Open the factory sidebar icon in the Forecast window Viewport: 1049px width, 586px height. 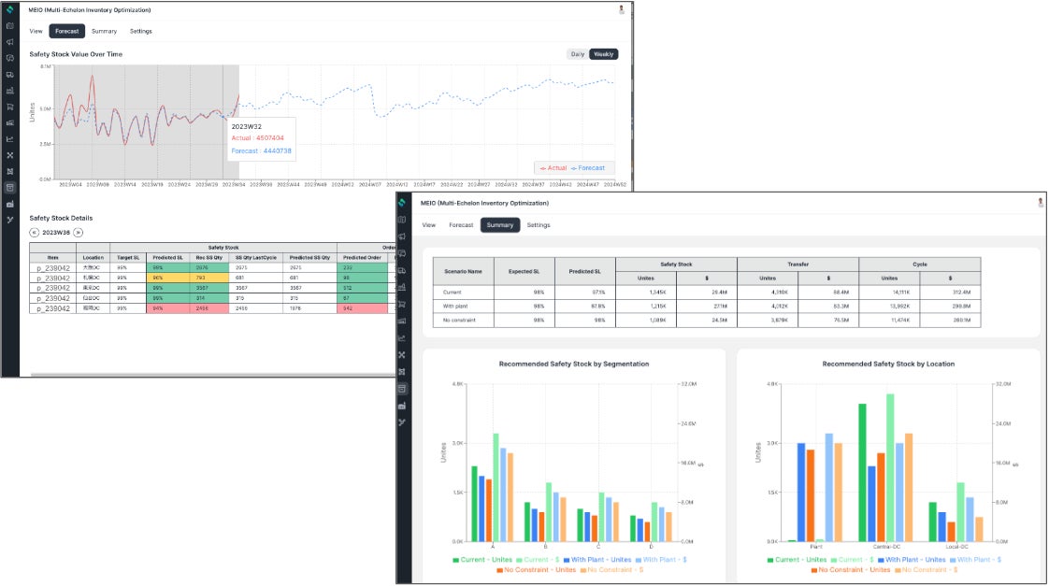10,204
